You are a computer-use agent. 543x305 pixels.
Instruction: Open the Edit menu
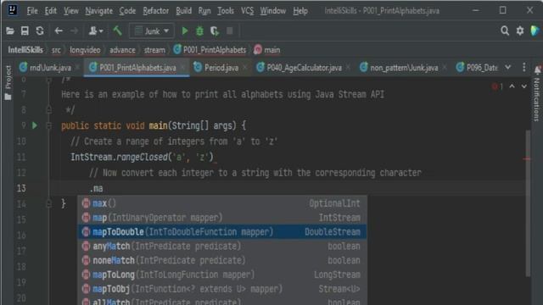coord(51,11)
